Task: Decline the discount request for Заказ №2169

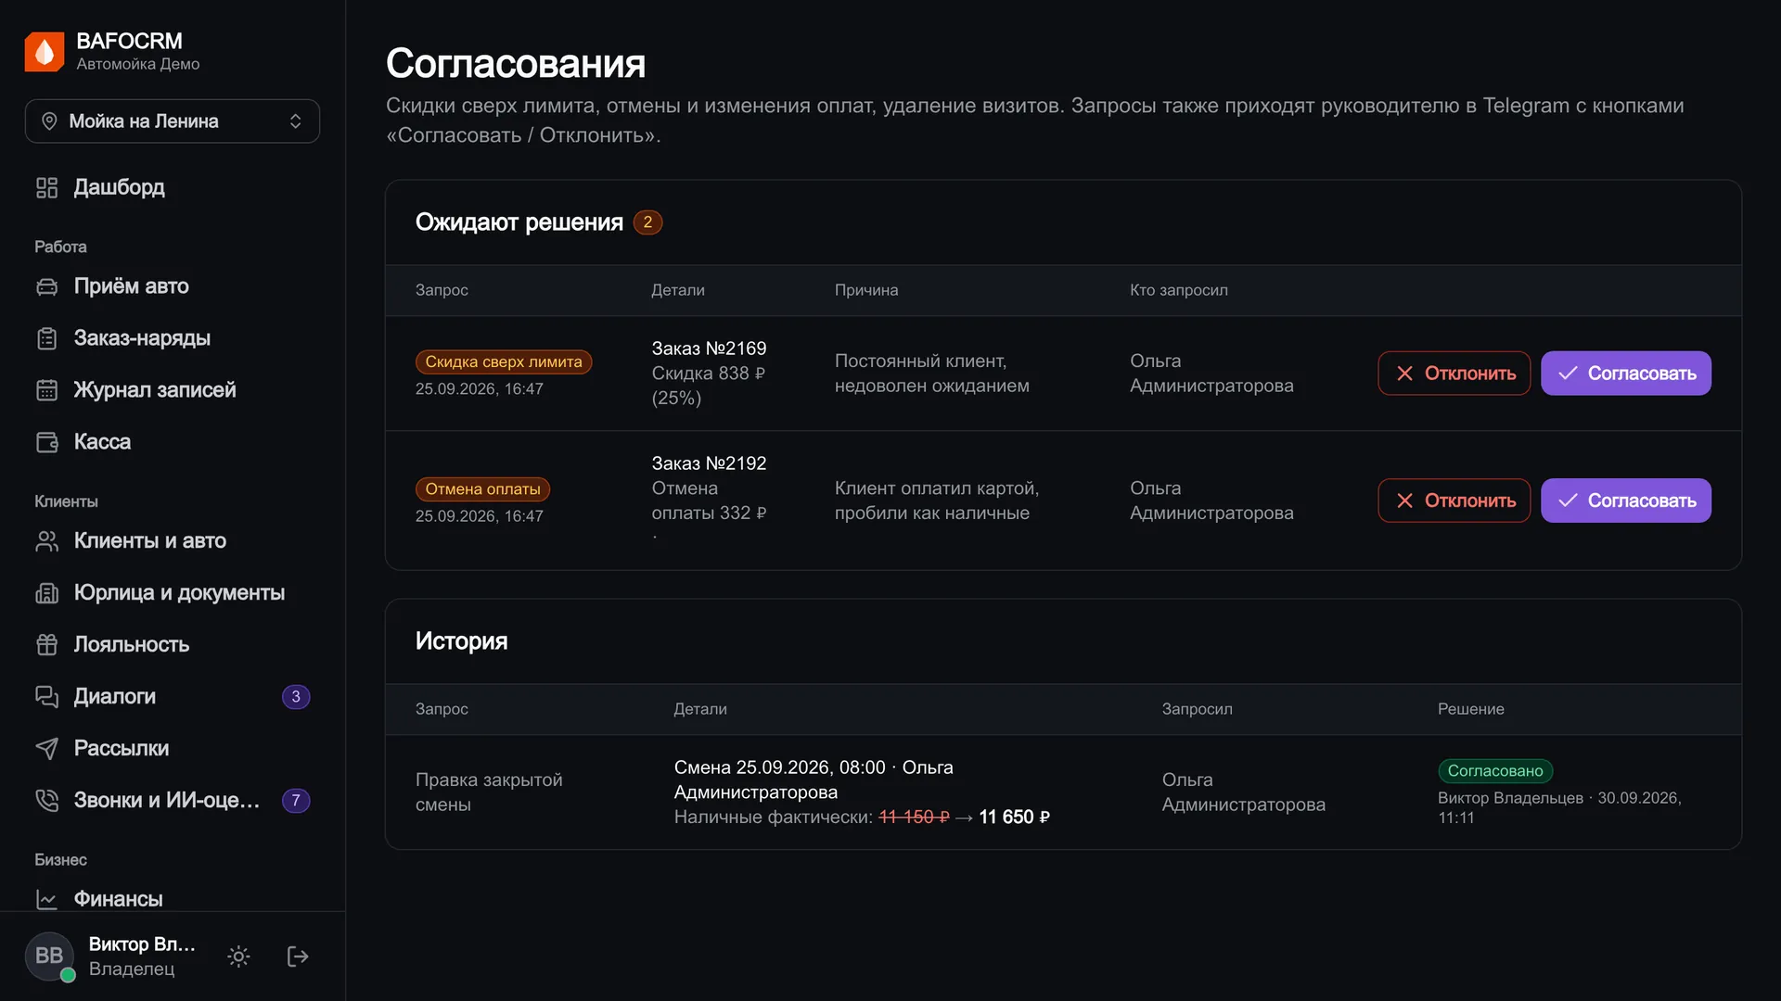Action: [x=1454, y=374]
